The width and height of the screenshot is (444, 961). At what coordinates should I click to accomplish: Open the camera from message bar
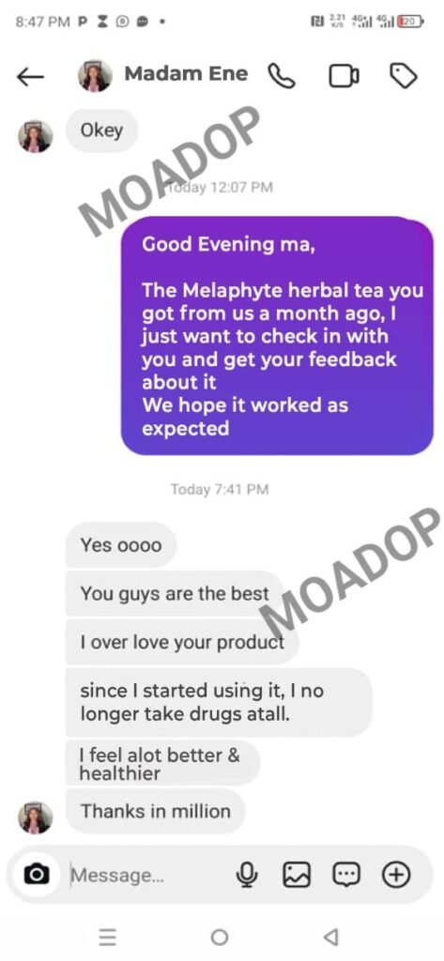click(x=37, y=874)
